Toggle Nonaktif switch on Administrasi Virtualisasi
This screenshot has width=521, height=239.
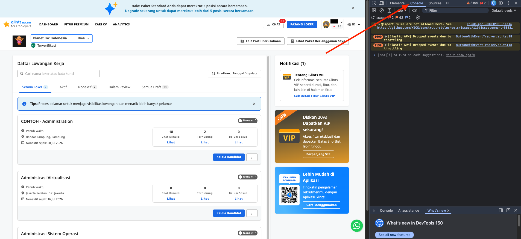click(248, 177)
